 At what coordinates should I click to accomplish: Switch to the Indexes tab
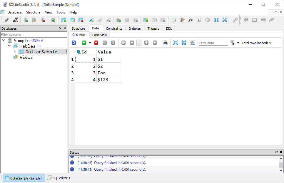[x=135, y=28]
